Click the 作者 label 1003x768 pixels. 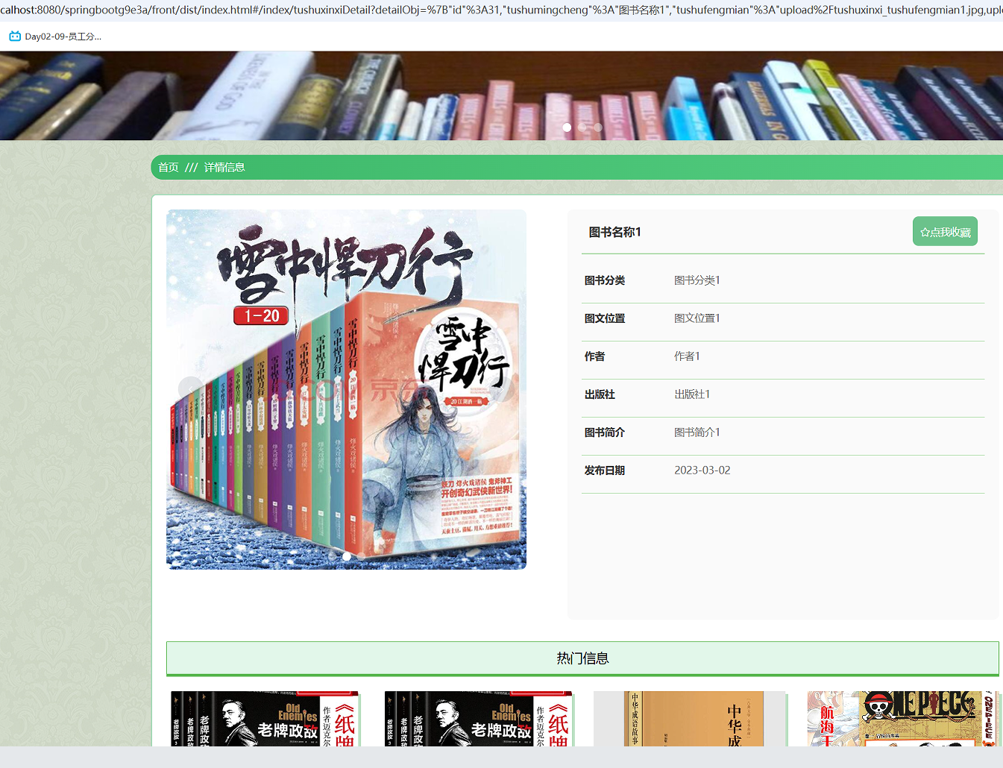594,356
